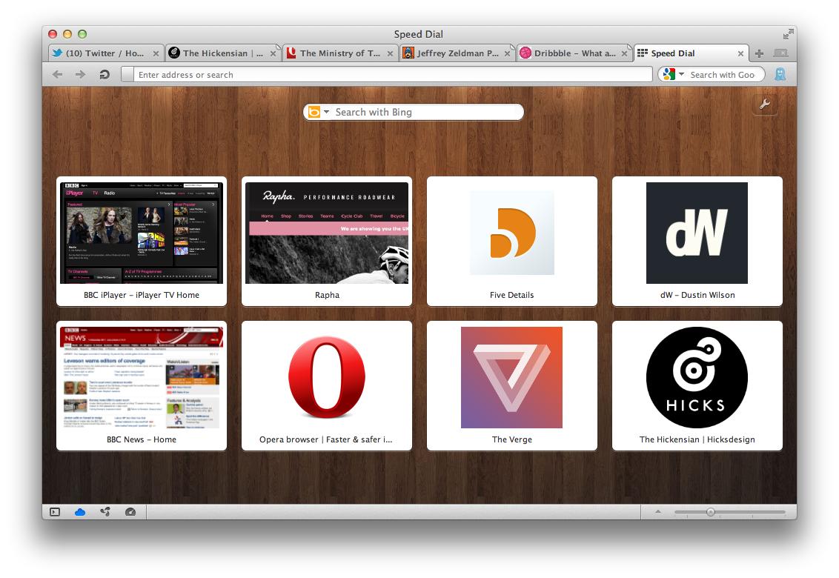Viewport: 839px width, 578px height.
Task: Open Speed Dial configuration wrench icon
Action: [765, 104]
